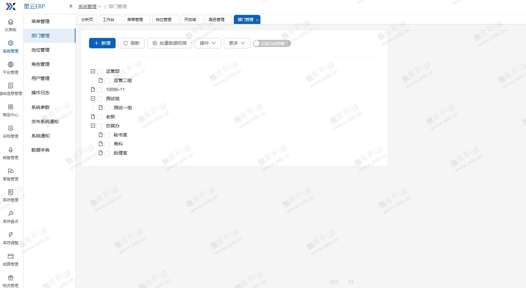Open 采购管理 yen icon
Image resolution: width=526 pixels, height=288 pixels.
pos(11,128)
